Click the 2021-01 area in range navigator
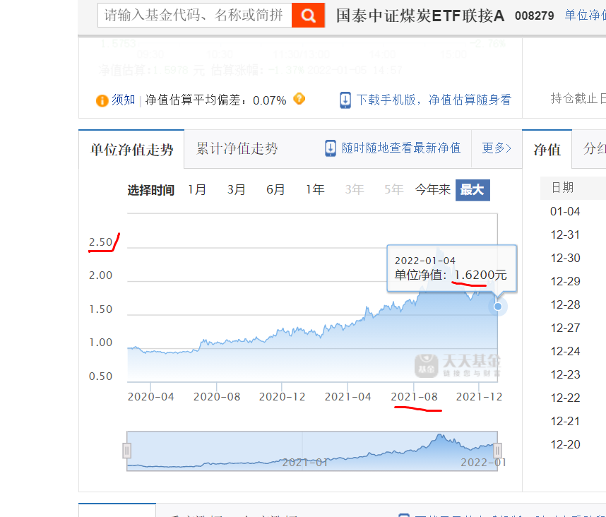 pyautogui.click(x=304, y=462)
